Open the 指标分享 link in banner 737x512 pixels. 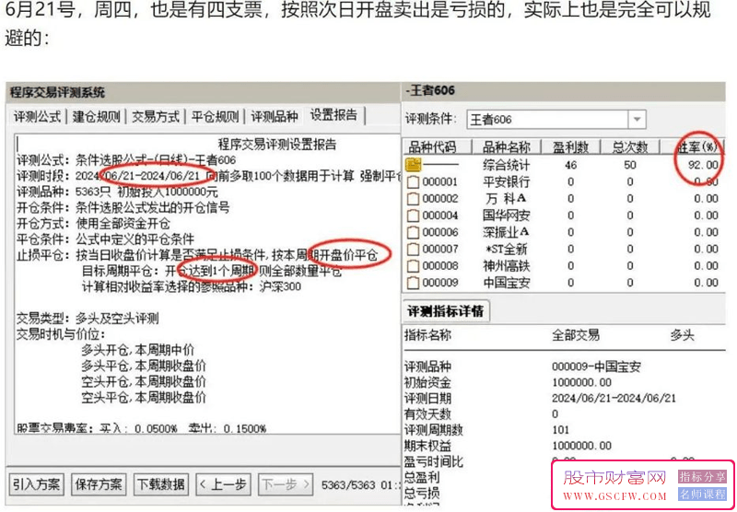point(702,477)
